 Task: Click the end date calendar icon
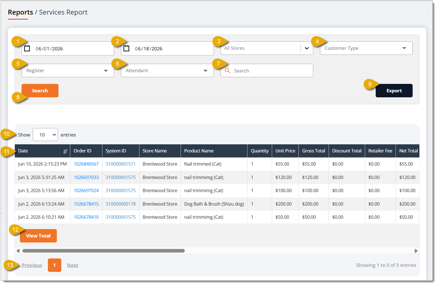[x=126, y=48]
